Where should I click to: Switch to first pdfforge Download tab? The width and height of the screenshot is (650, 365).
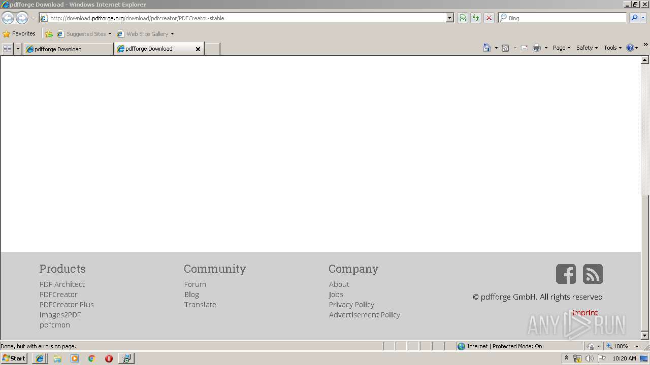[68, 49]
